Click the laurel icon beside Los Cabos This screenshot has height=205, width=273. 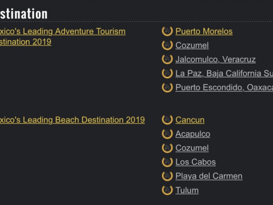pyautogui.click(x=167, y=162)
